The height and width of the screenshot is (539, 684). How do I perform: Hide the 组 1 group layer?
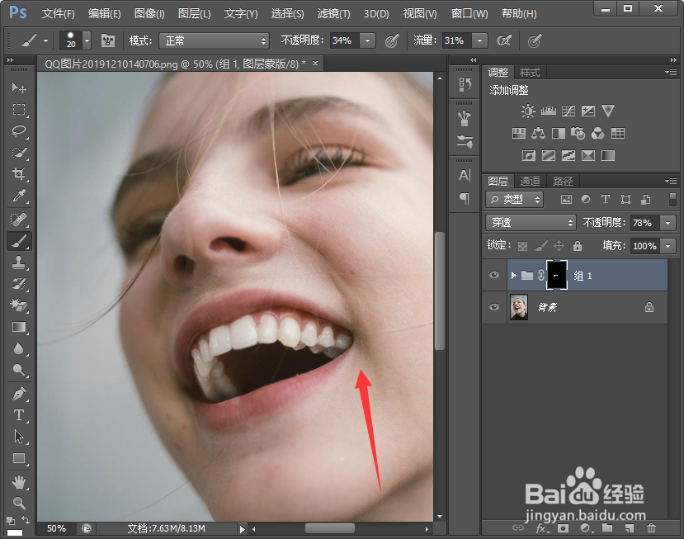coord(494,276)
